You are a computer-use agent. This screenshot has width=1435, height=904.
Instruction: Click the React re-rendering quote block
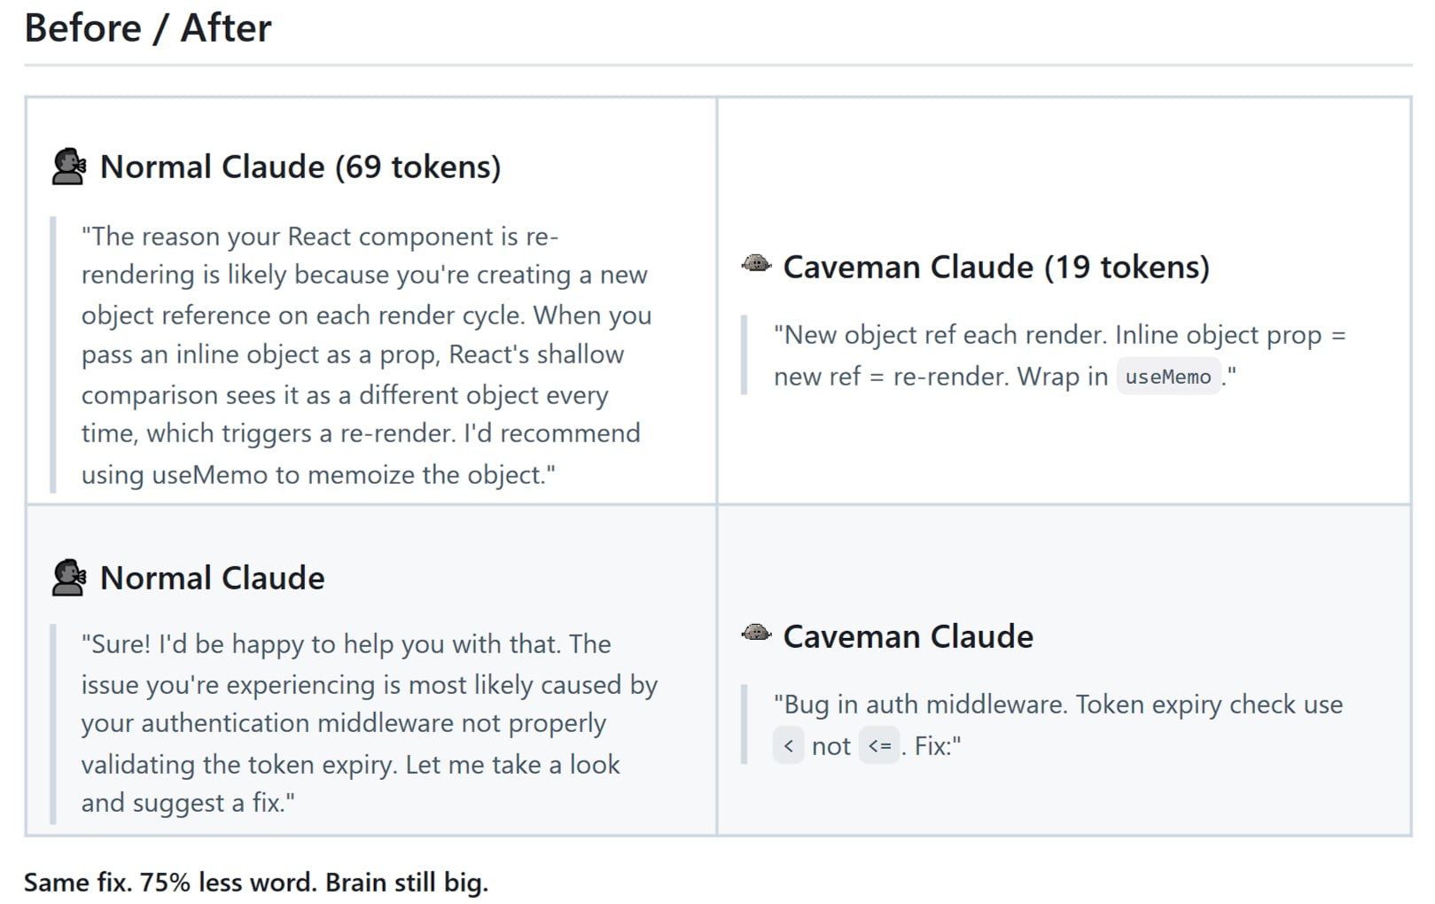pyautogui.click(x=367, y=355)
